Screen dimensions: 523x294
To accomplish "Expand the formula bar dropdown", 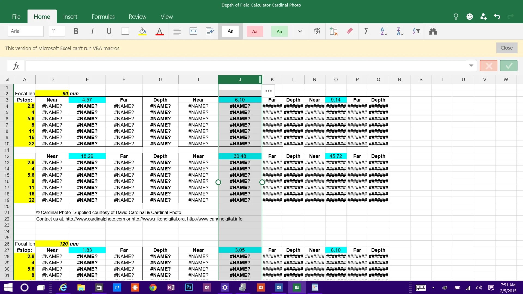I will pos(471,66).
